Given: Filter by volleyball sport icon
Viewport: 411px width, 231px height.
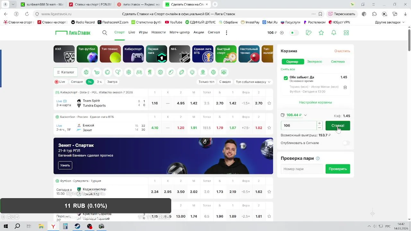Looking at the screenshot, I should (160, 72).
